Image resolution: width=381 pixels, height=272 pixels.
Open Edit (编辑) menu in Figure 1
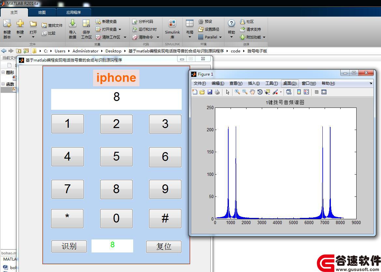pyautogui.click(x=218, y=83)
